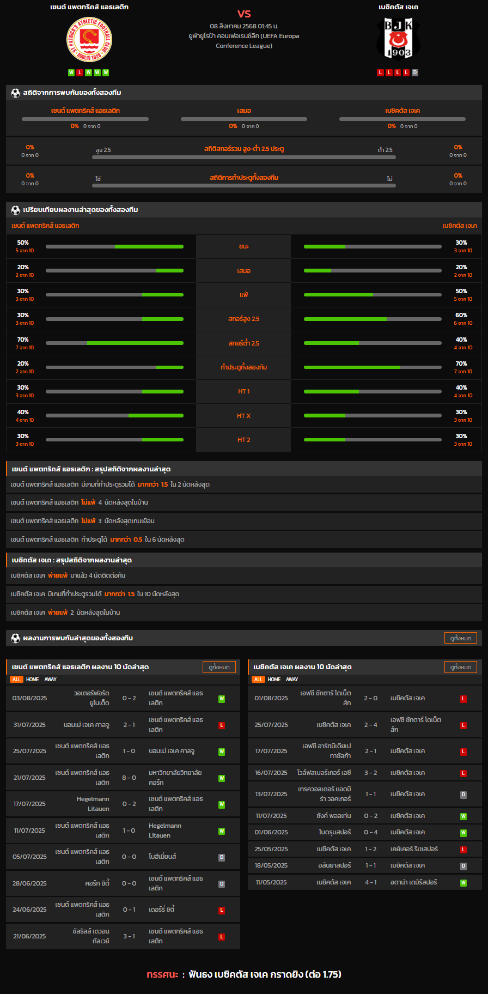Open ดูทั้งหมด button in head-to-head results header
488x994 pixels.
[461, 638]
